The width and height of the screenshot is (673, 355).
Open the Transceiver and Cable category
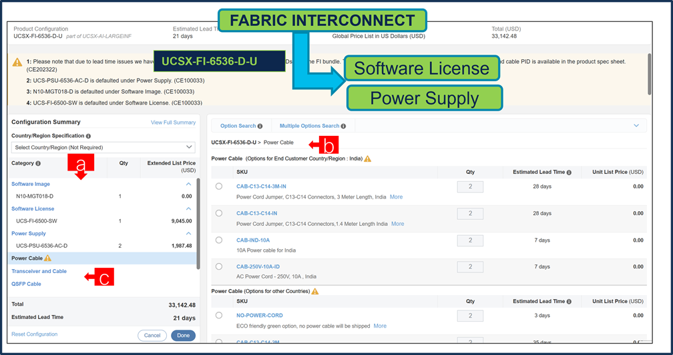tap(39, 272)
